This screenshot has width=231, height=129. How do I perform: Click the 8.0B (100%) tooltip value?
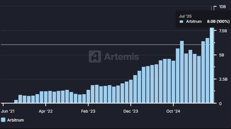click(218, 22)
